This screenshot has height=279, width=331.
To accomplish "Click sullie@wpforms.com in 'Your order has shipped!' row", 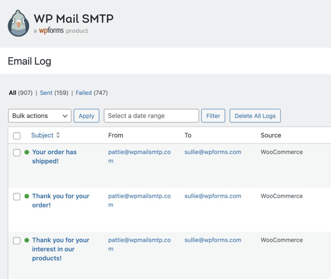I will [x=213, y=152].
